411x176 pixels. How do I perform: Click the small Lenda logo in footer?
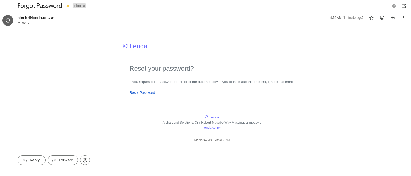[212, 117]
